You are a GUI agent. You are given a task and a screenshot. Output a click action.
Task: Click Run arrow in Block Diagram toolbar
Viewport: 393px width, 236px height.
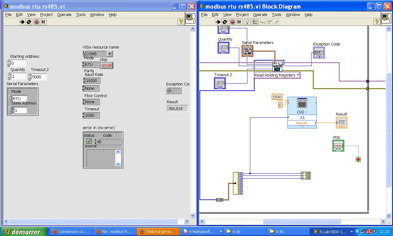pos(218,22)
